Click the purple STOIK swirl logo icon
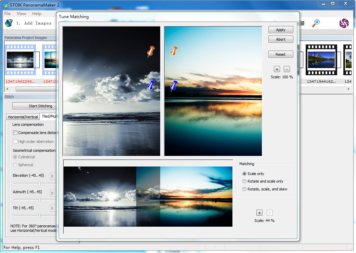The width and height of the screenshot is (356, 253). pos(344,23)
